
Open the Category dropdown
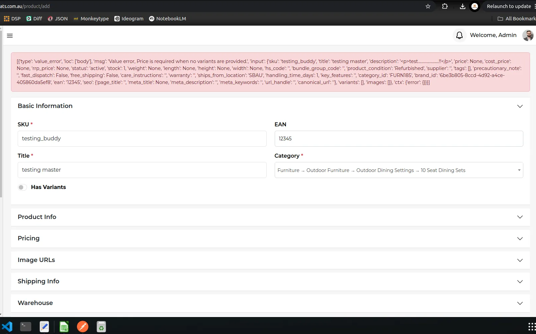[398, 170]
